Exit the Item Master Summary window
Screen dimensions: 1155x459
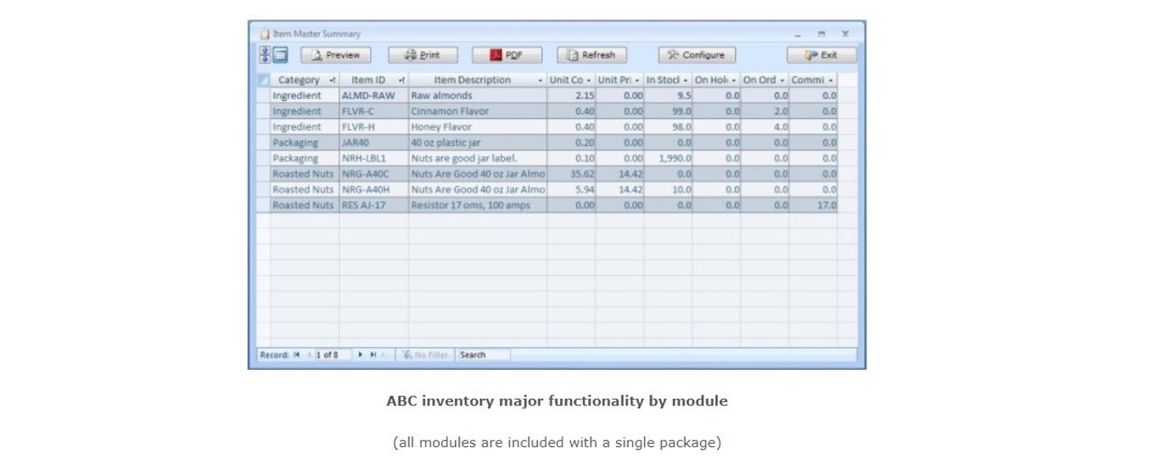821,55
